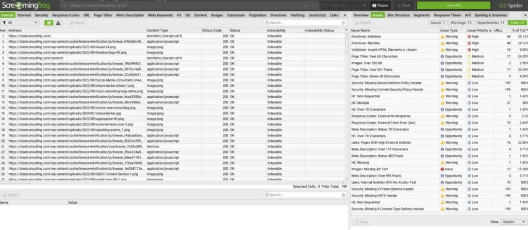The image size is (528, 230).
Task: Clear the URL with the X icon in address bar
Action: [x=306, y=5]
